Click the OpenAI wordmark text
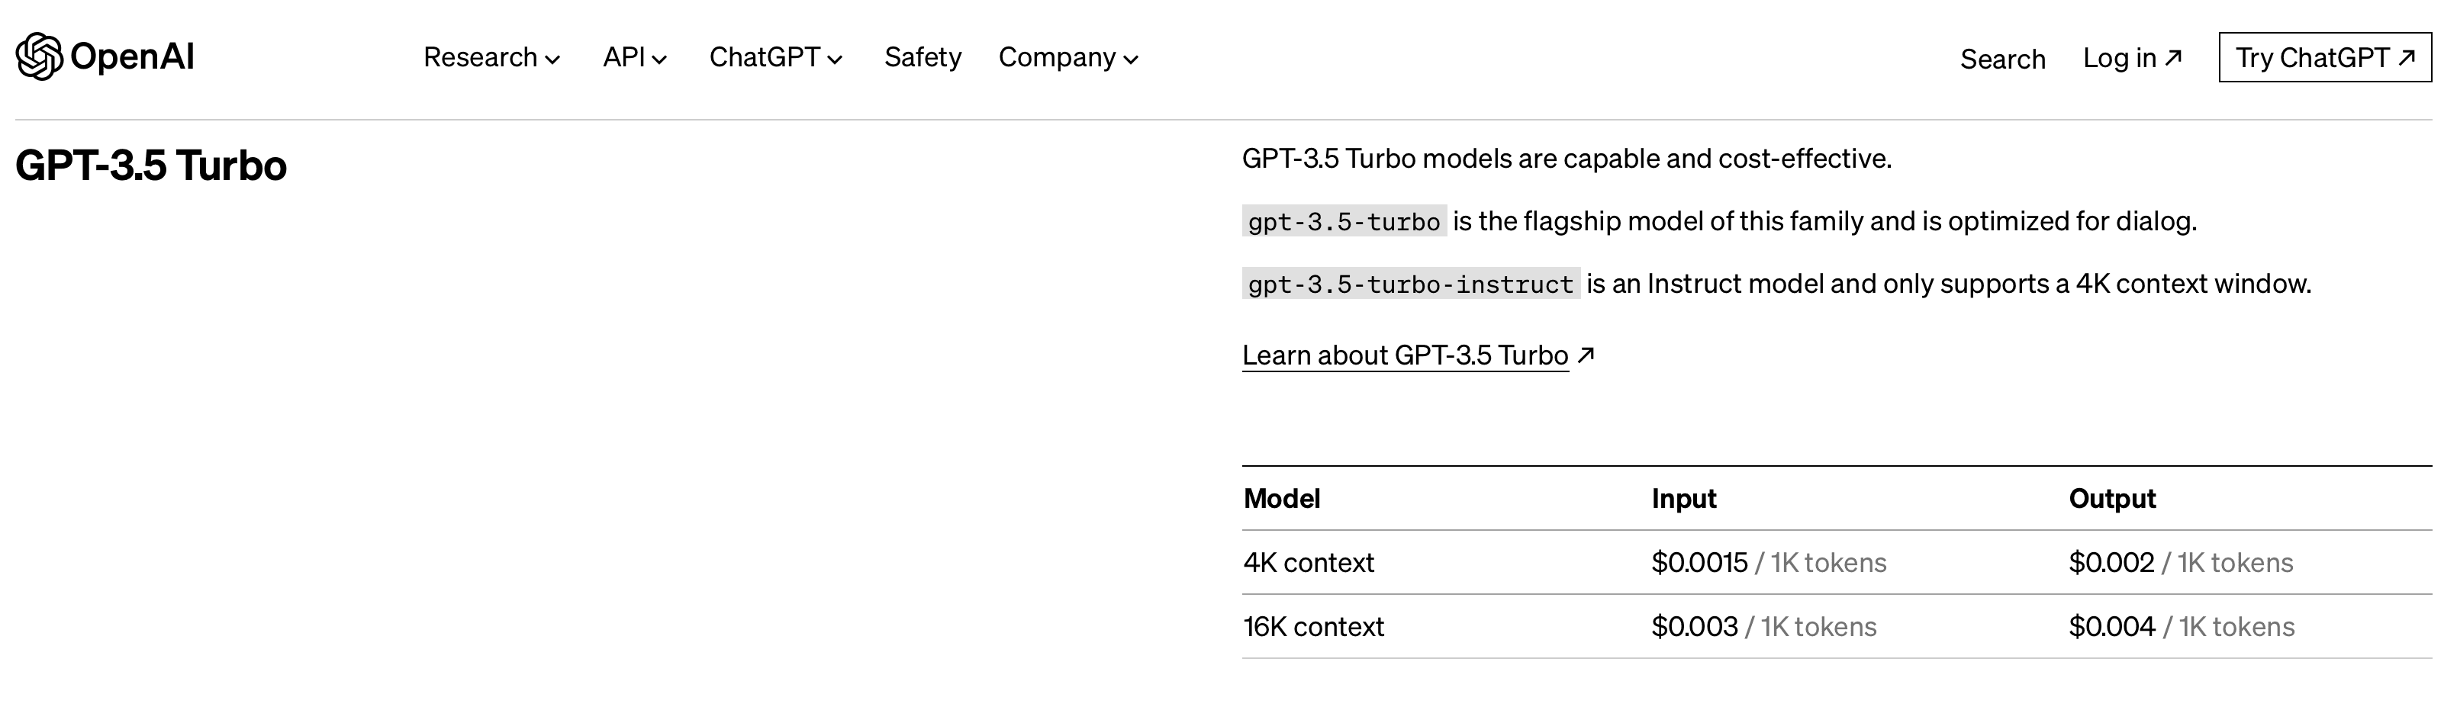Screen dimensions: 2457x723 click(133, 57)
